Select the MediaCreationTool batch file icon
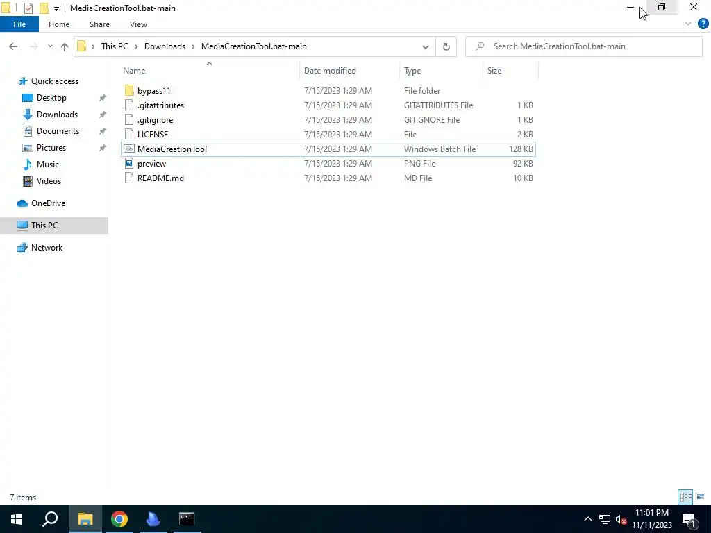The image size is (711, 533). 129,149
